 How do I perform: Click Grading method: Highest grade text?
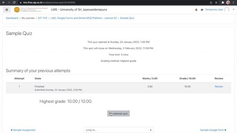[118, 61]
